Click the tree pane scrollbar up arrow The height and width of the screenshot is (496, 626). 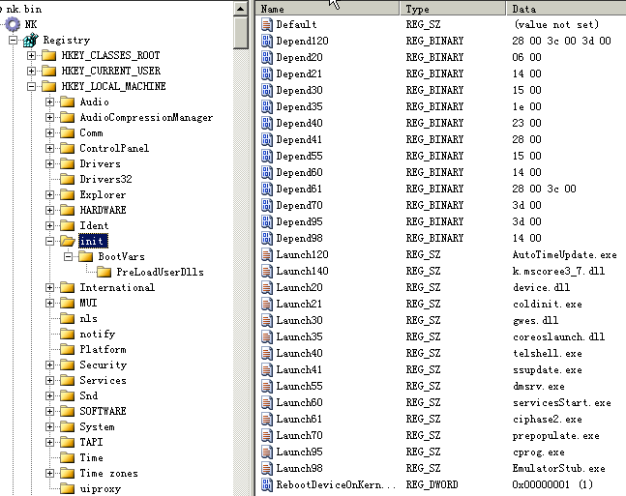[241, 8]
